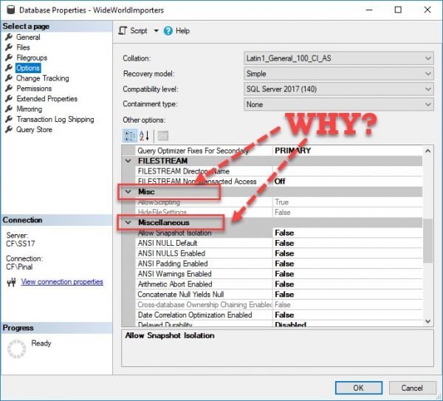Collapse the Miscellaneous section
Screen dimensions: 443x401
point(128,222)
